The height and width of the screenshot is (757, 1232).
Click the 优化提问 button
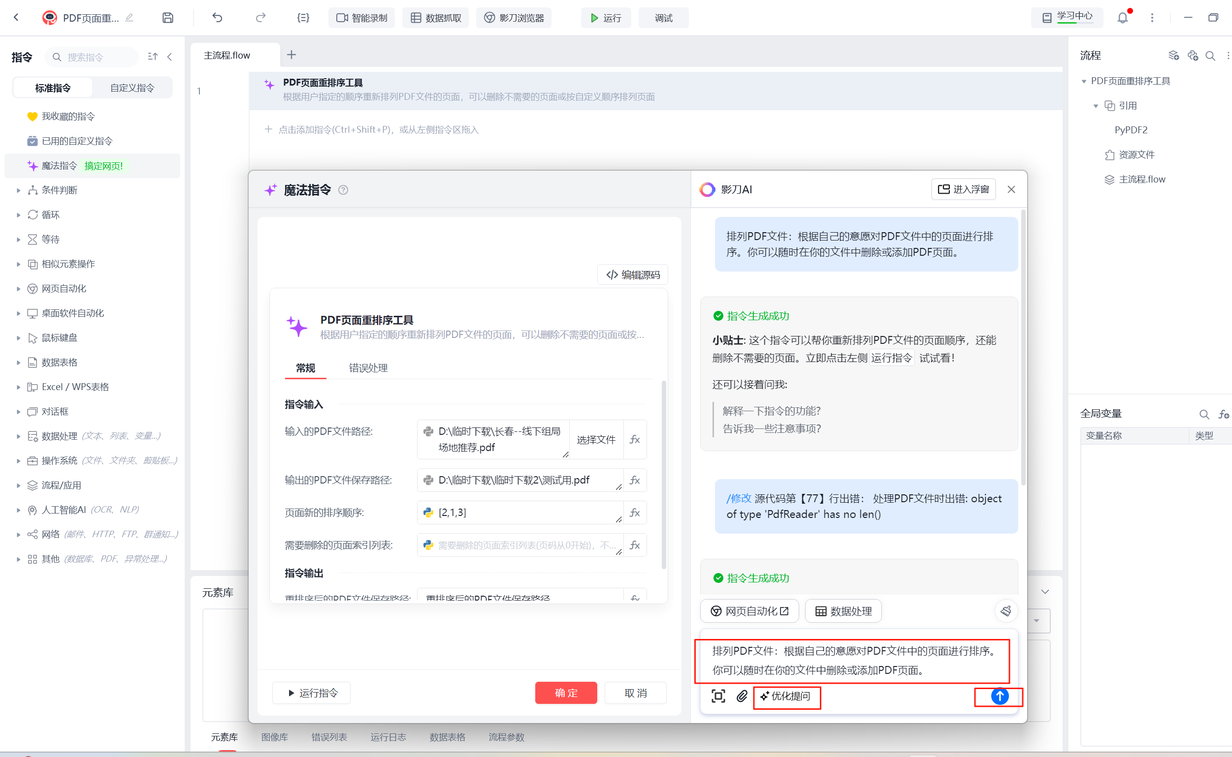(x=786, y=696)
